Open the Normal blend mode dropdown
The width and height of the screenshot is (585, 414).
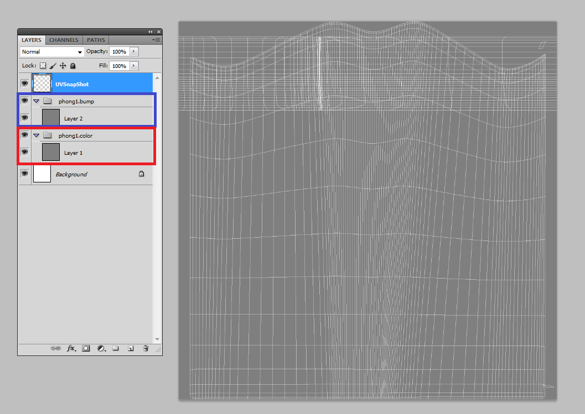click(52, 52)
